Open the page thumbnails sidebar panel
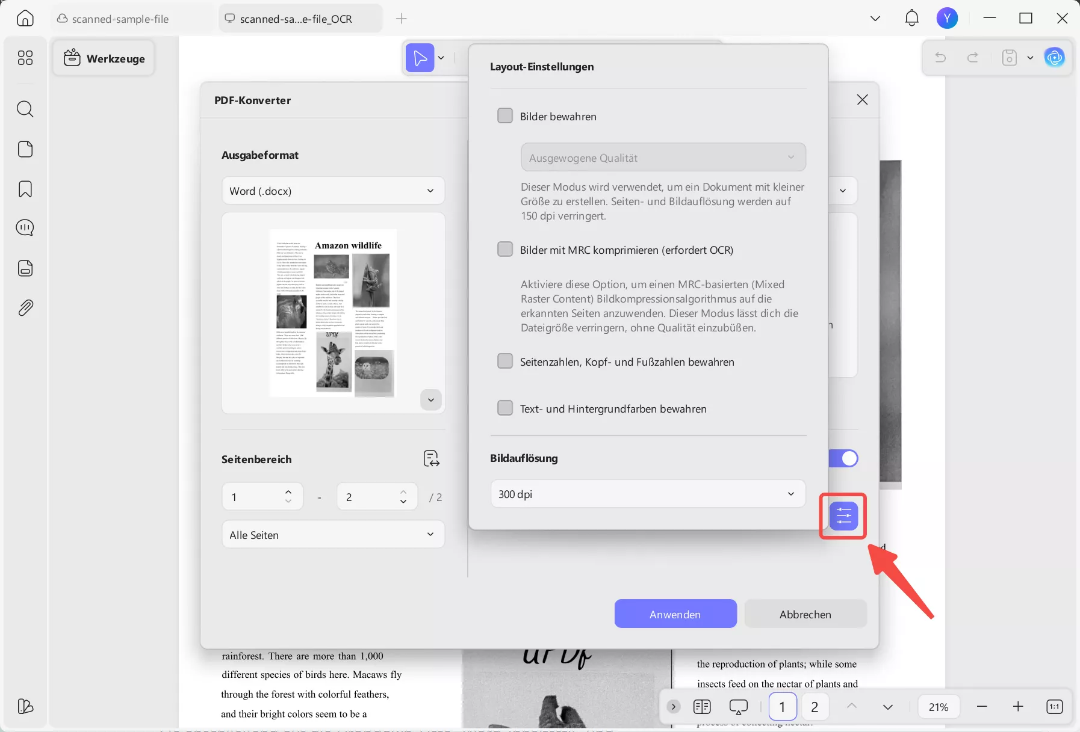This screenshot has width=1080, height=732. tap(25, 149)
